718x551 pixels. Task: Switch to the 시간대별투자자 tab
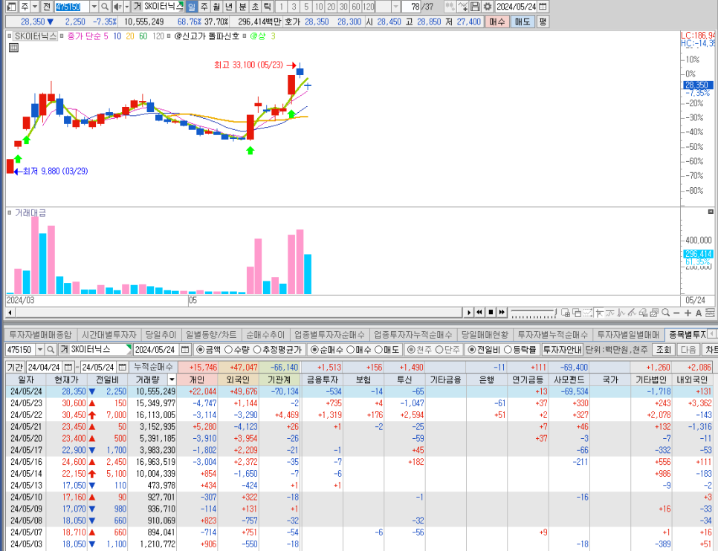click(x=109, y=334)
